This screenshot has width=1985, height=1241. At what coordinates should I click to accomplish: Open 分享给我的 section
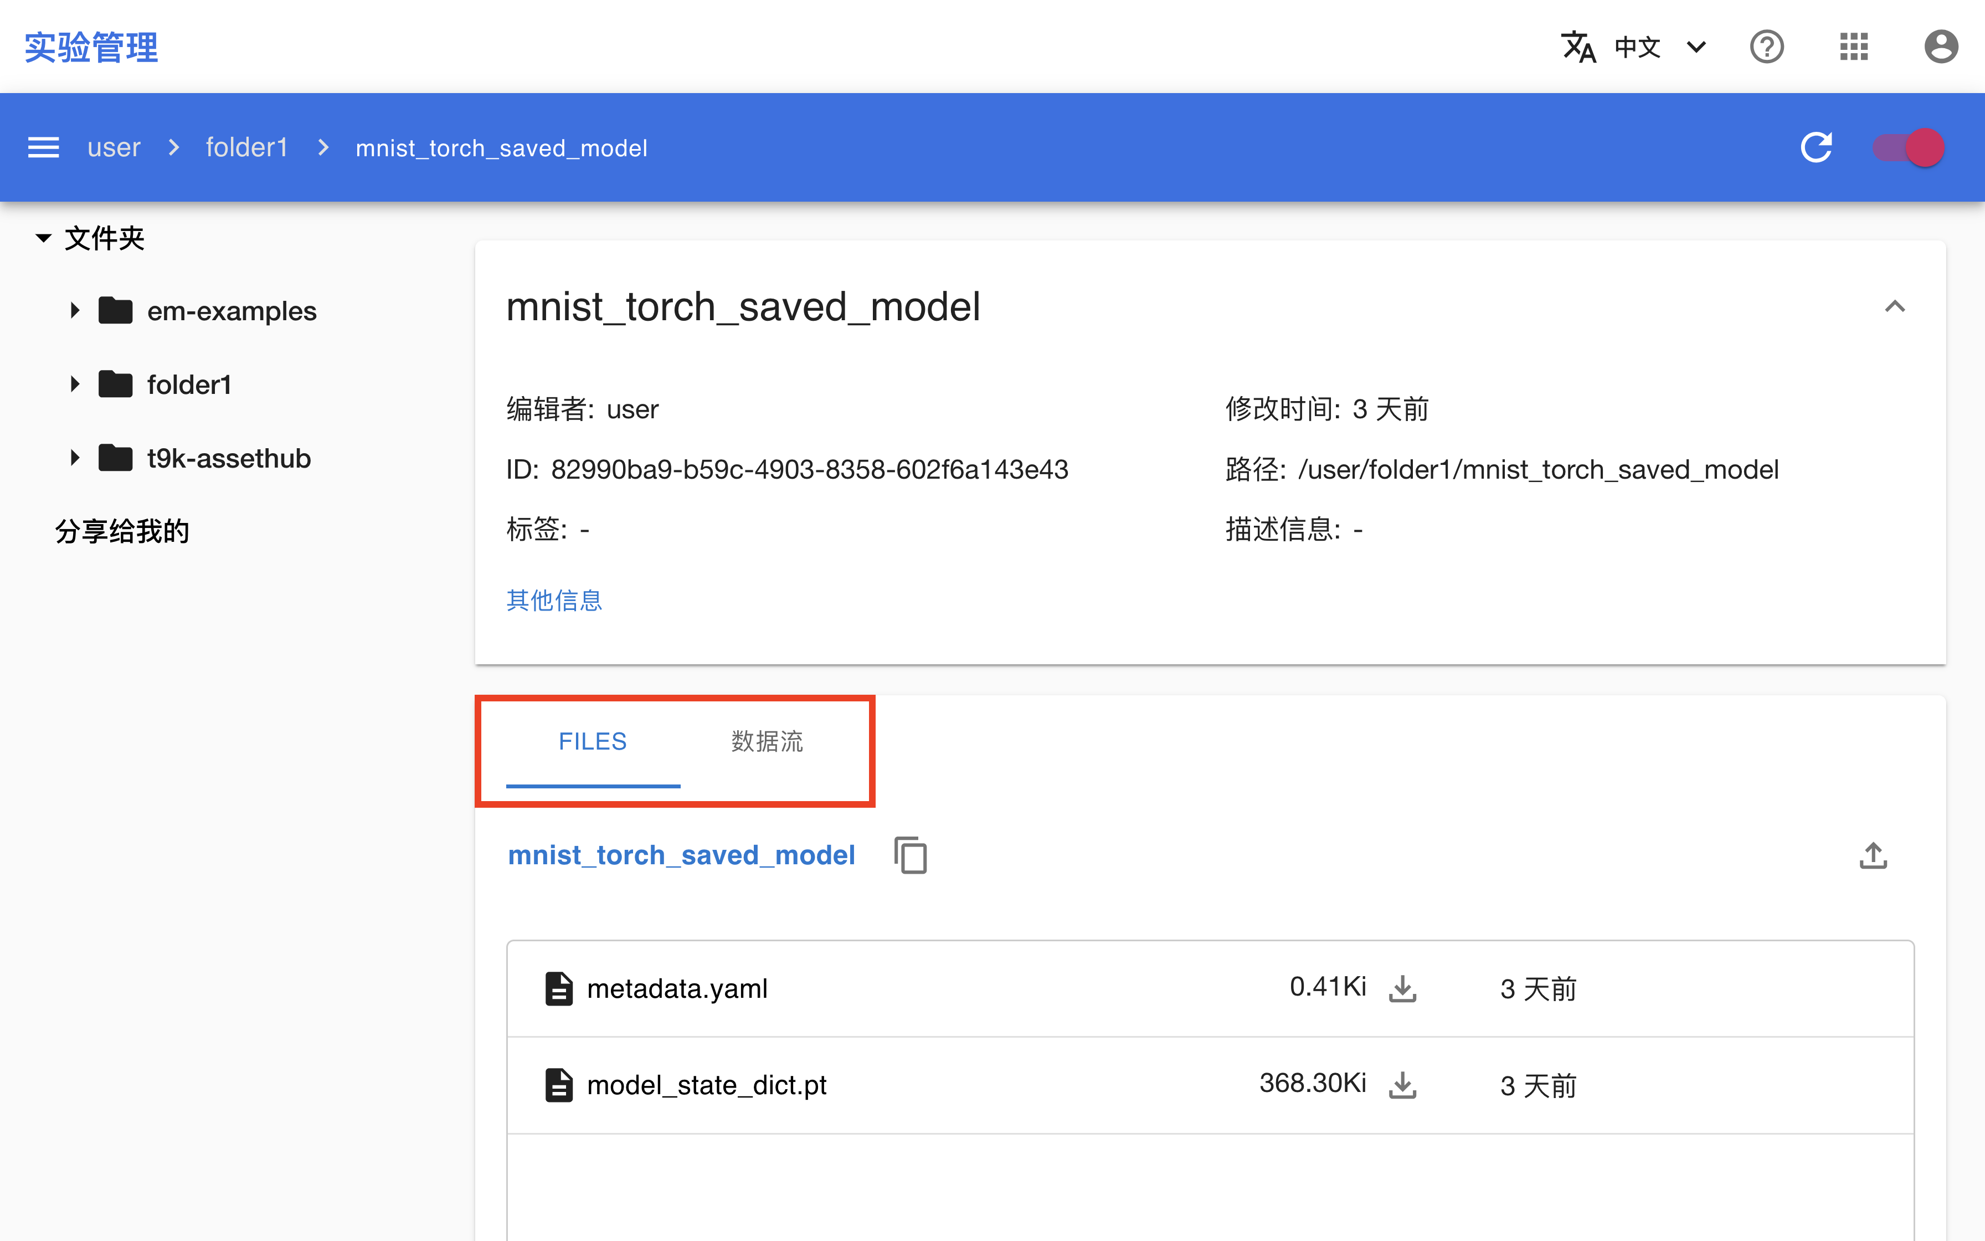tap(122, 531)
